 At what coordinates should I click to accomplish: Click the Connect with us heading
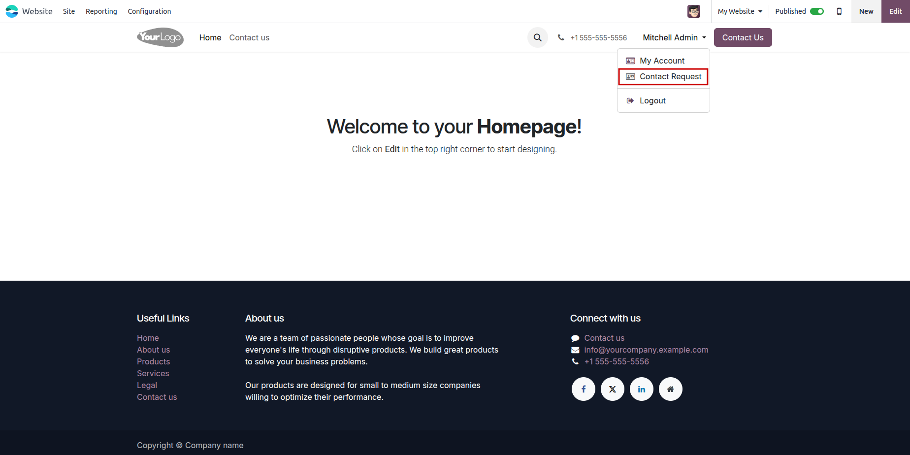(x=605, y=318)
